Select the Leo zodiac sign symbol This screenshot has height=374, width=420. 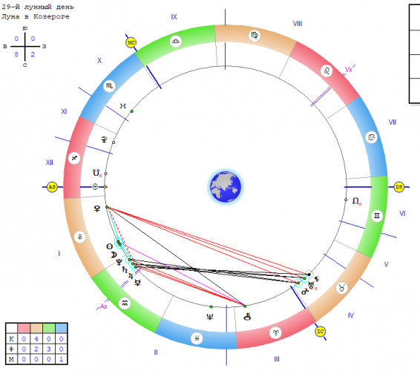(327, 71)
